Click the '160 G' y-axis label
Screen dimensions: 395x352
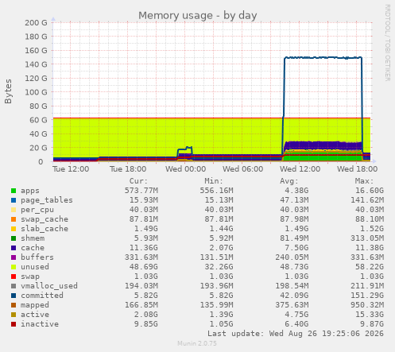pyautogui.click(x=36, y=51)
